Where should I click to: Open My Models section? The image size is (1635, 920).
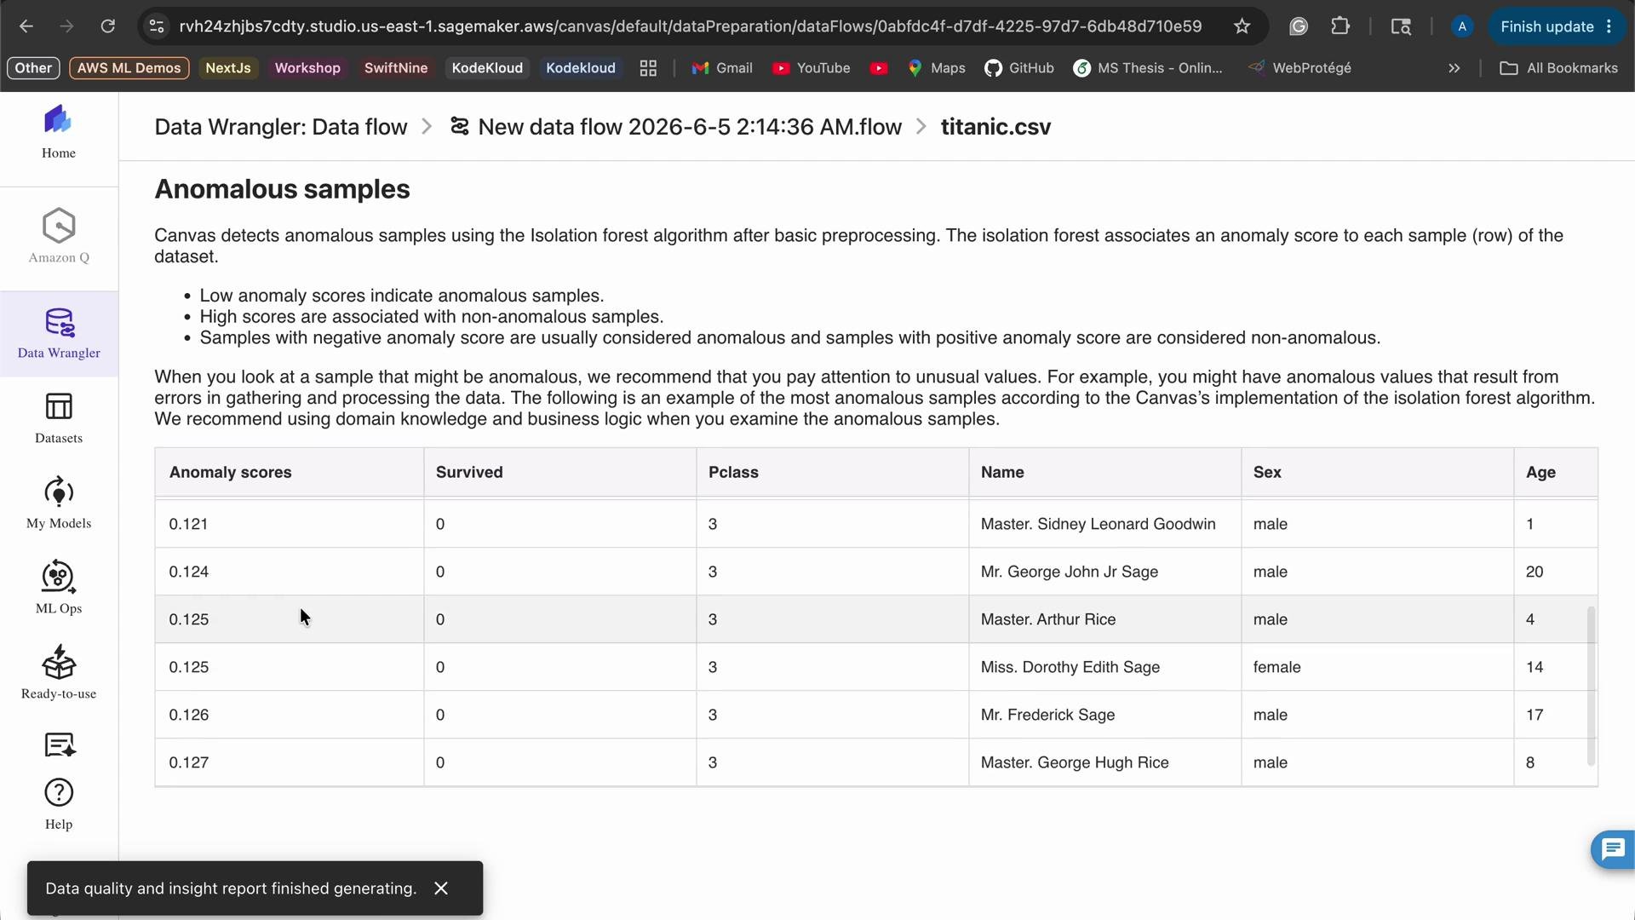pyautogui.click(x=59, y=503)
